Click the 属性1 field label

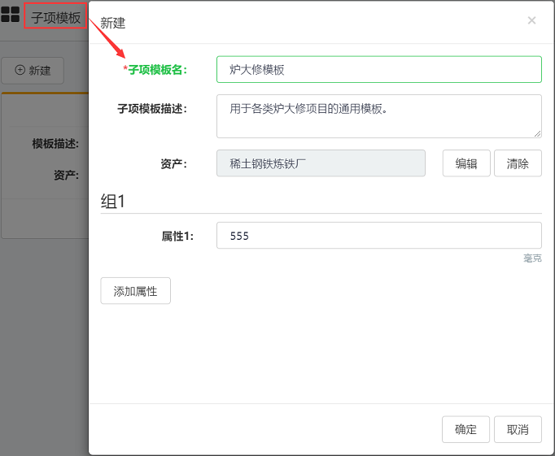(174, 236)
